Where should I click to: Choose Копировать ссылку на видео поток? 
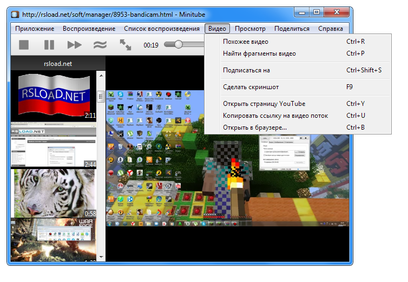[298, 116]
